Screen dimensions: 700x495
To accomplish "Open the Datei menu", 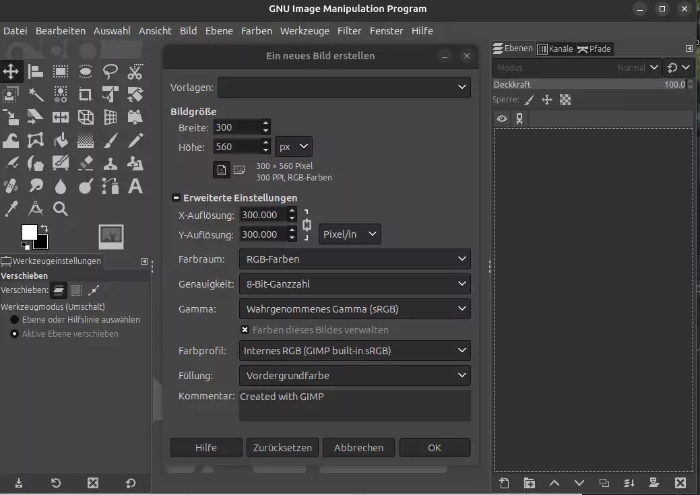I will [15, 31].
